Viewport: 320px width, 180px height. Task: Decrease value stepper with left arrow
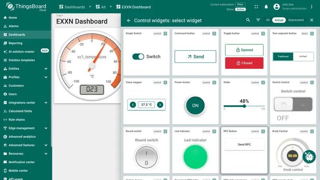pos(133,105)
